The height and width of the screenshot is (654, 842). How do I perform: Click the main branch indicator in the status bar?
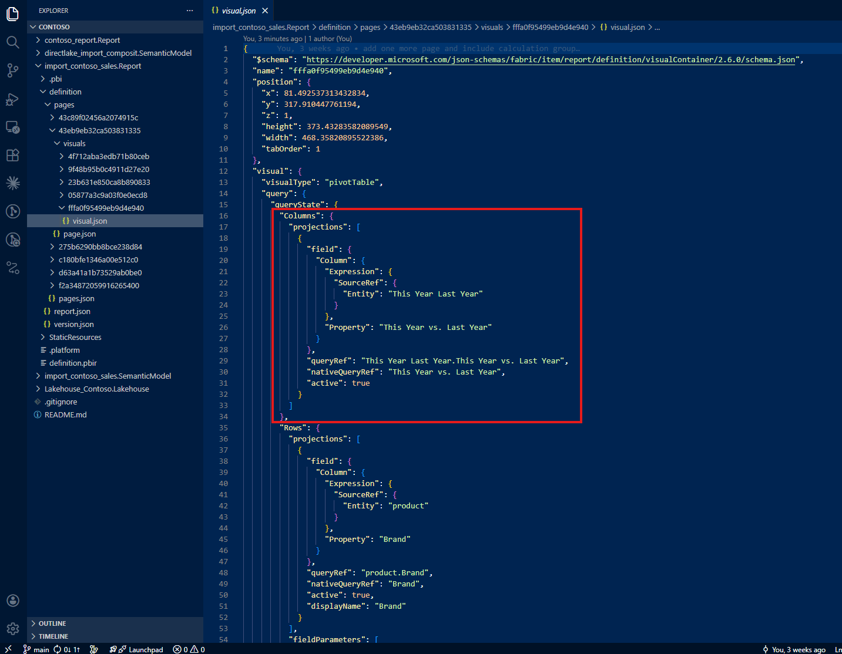click(x=36, y=649)
